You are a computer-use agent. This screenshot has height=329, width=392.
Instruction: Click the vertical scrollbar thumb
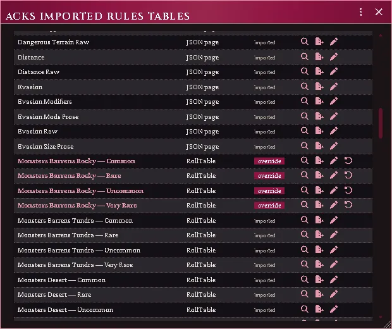(x=381, y=123)
